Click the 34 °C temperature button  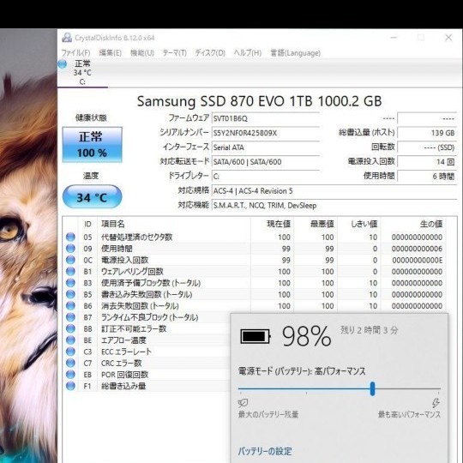(x=92, y=197)
